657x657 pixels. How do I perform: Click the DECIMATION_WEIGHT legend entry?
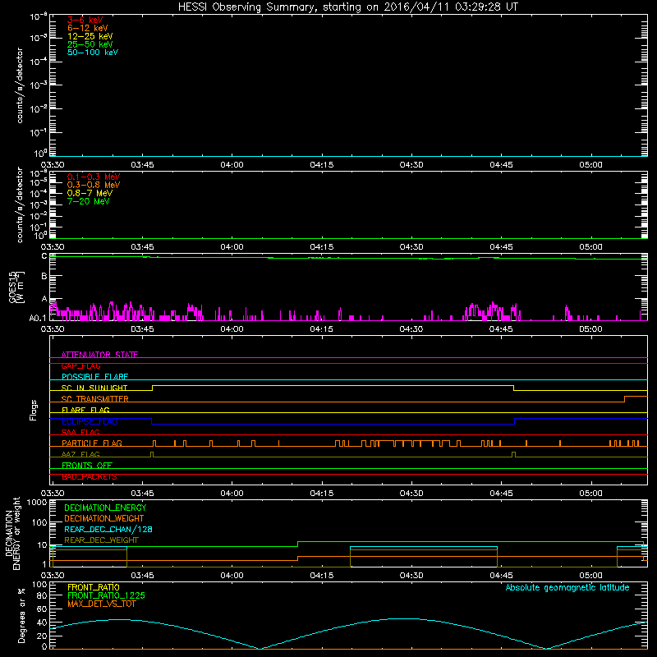pos(104,518)
